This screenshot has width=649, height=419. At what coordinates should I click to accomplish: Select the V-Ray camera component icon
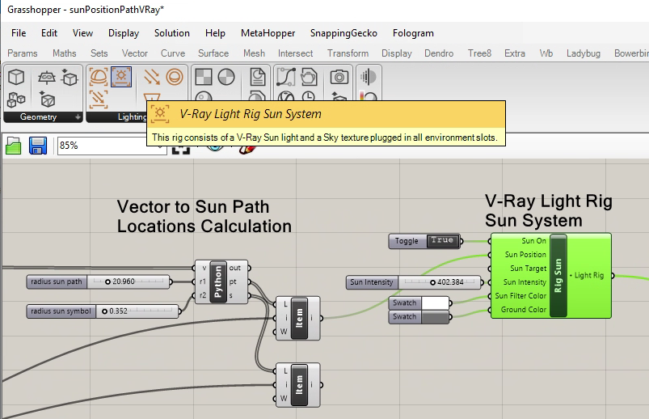click(x=339, y=77)
